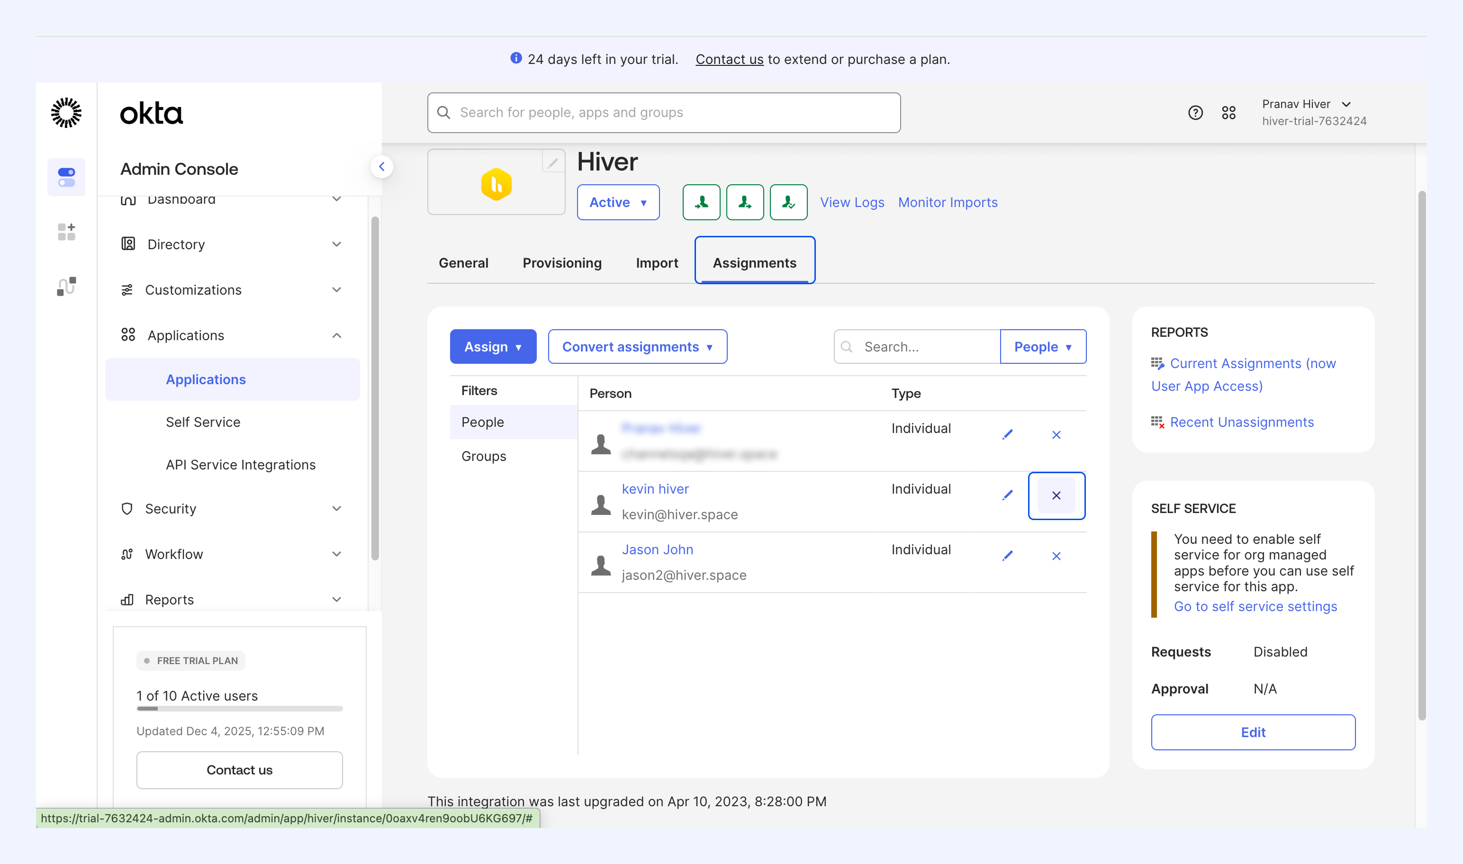Open API Service Integrations menu item
The image size is (1463, 864).
click(240, 464)
